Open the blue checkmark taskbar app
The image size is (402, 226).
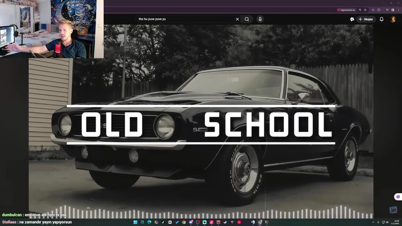coord(177,222)
